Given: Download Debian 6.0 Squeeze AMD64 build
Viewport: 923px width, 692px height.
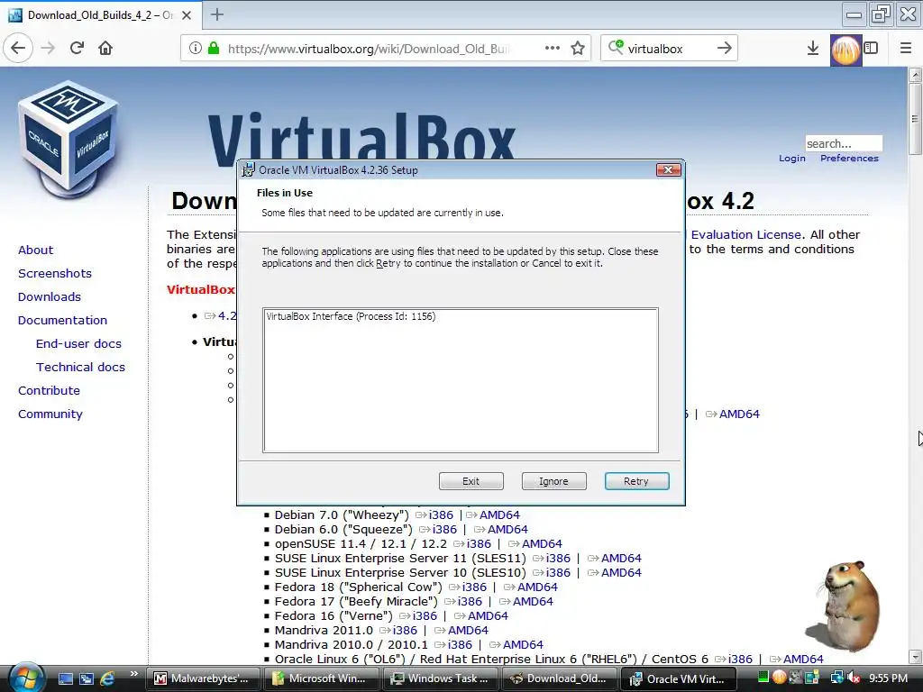Looking at the screenshot, I should (x=507, y=530).
